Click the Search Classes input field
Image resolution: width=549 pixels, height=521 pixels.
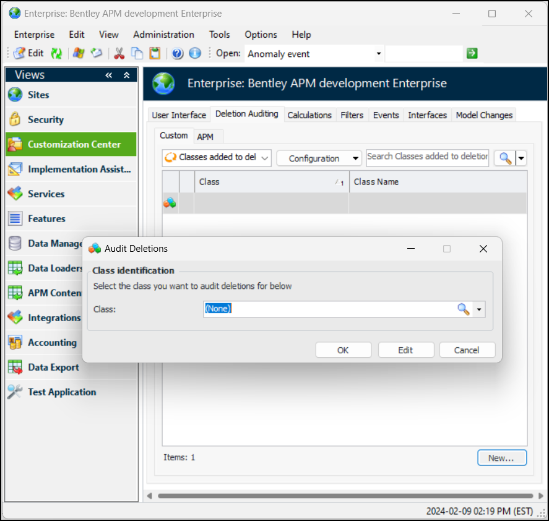click(x=427, y=157)
